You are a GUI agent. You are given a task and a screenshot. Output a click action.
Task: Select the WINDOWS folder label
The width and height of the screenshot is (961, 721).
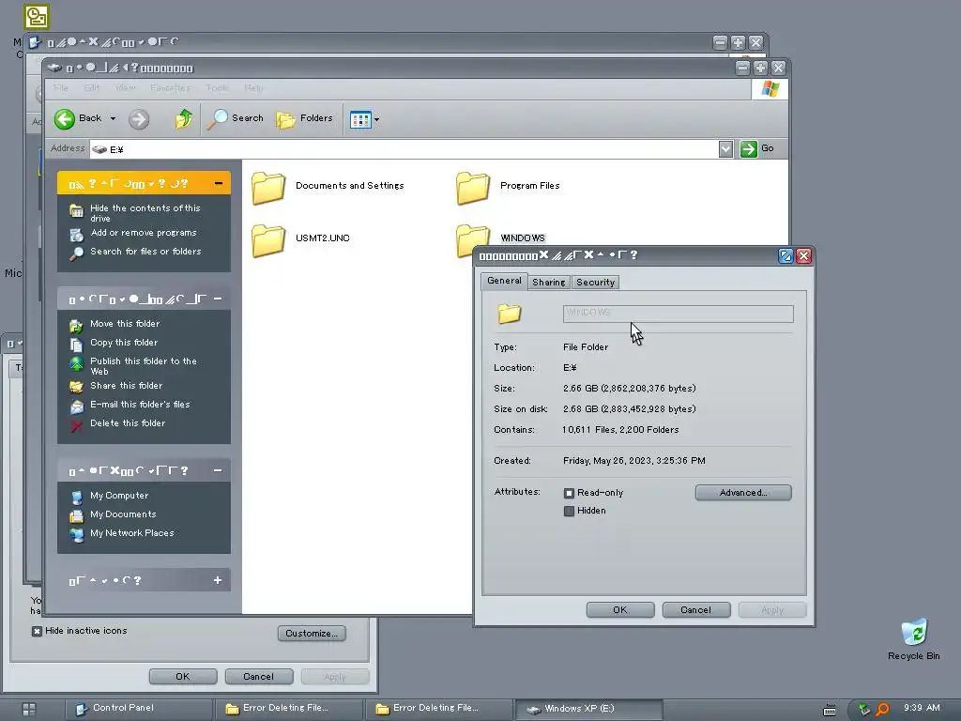523,238
